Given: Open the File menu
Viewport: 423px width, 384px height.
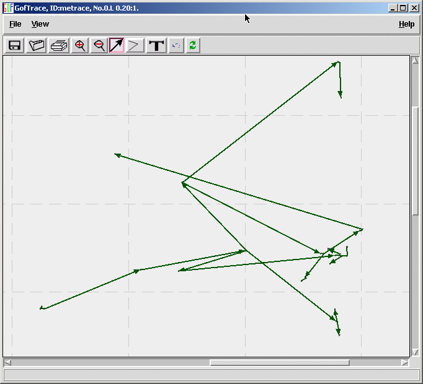Looking at the screenshot, I should [16, 24].
